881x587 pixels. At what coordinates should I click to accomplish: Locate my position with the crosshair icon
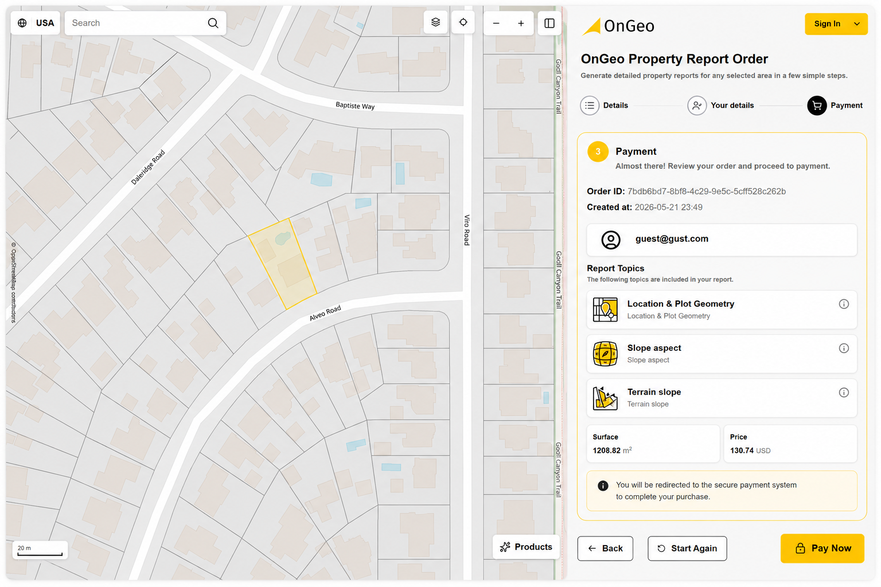(x=463, y=22)
